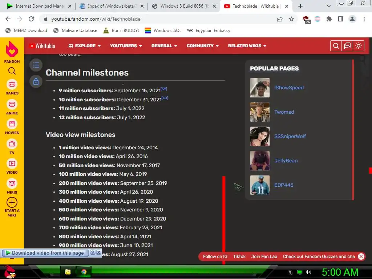Image resolution: width=372 pixels, height=279 pixels.
Task: Open Chrome profile avatar
Action: 352,19
